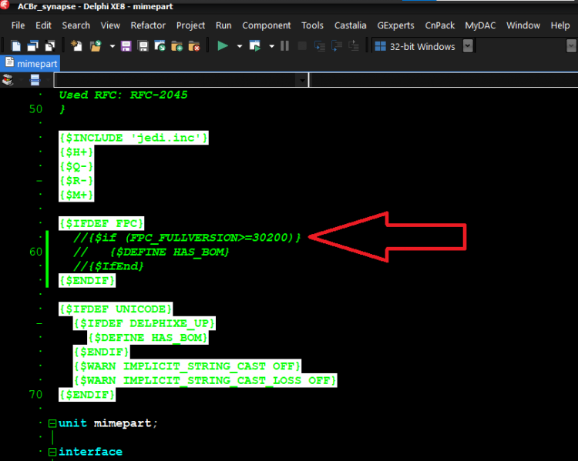Click the Pause program icon
Viewport: 578px width, 461px height.
coord(284,46)
